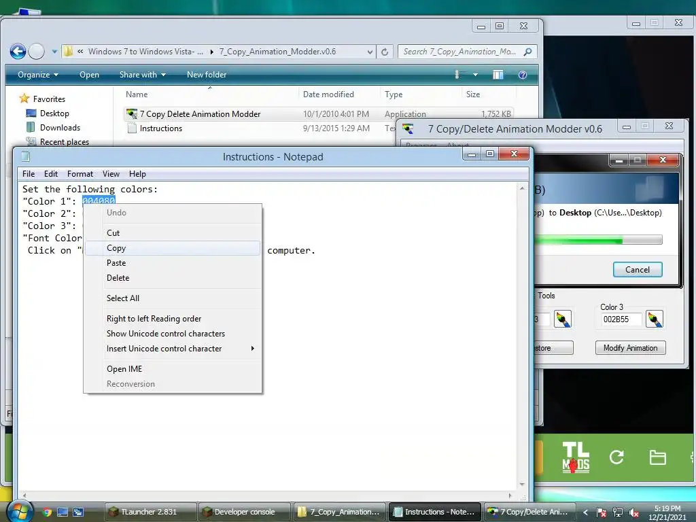This screenshot has height=522, width=696.
Task: Show hidden tray icons arrow
Action: 585,512
